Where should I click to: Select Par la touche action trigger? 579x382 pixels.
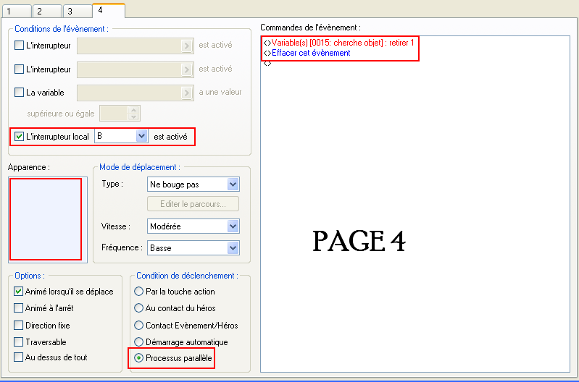(x=138, y=292)
